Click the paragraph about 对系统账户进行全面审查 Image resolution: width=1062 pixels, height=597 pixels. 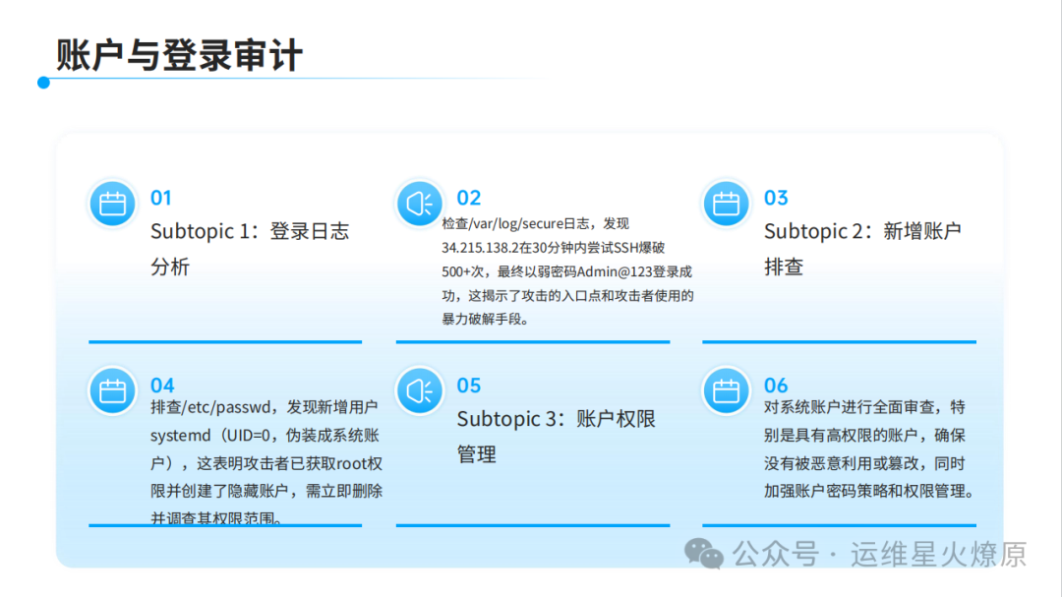(x=869, y=448)
